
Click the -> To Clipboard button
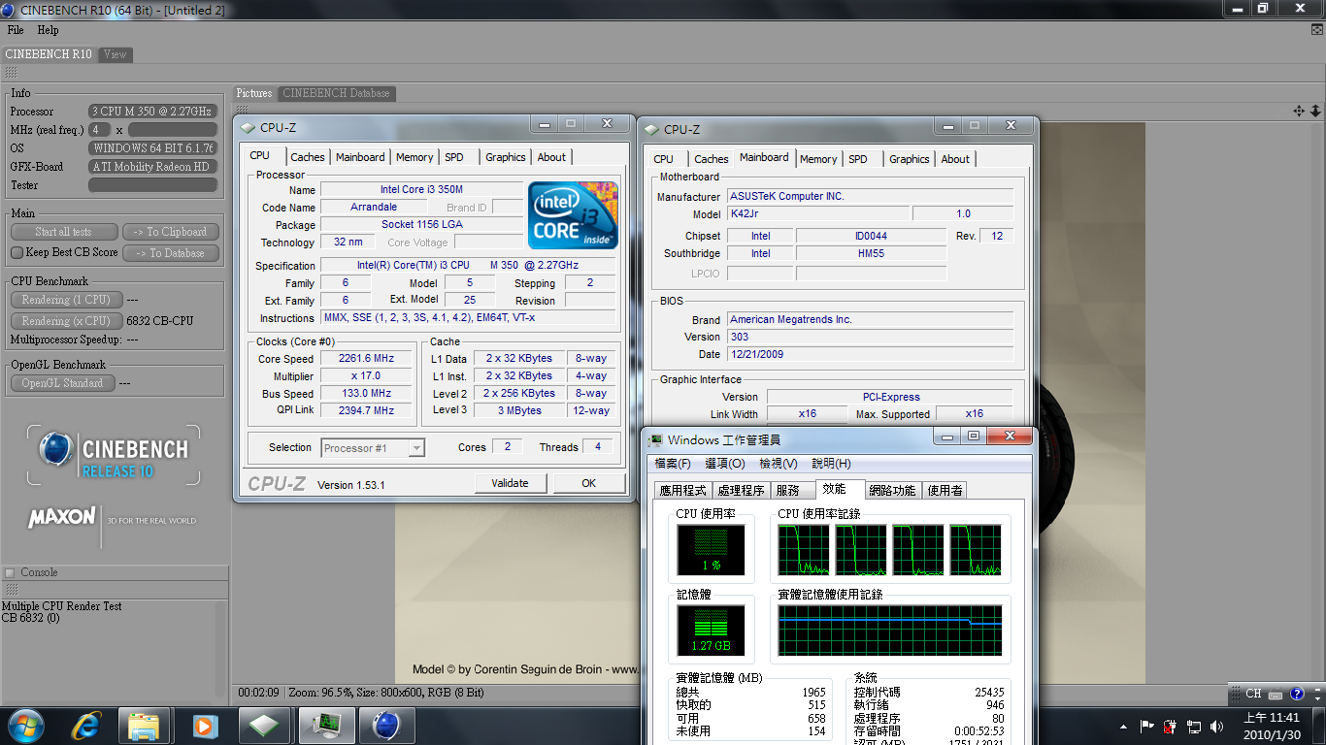tap(171, 232)
